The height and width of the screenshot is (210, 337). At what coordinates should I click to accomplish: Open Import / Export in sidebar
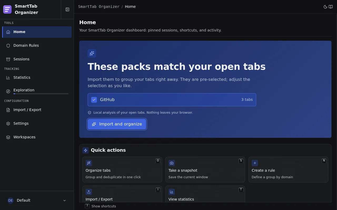pyautogui.click(x=37, y=110)
